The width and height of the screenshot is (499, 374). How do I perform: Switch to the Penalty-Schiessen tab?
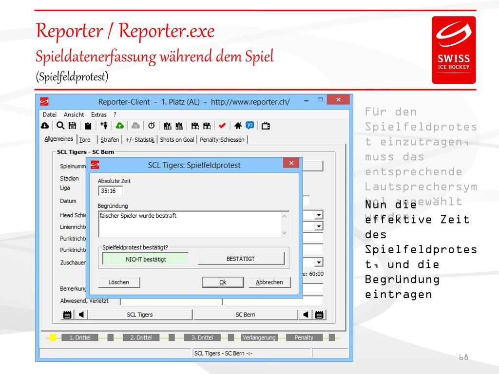[222, 140]
